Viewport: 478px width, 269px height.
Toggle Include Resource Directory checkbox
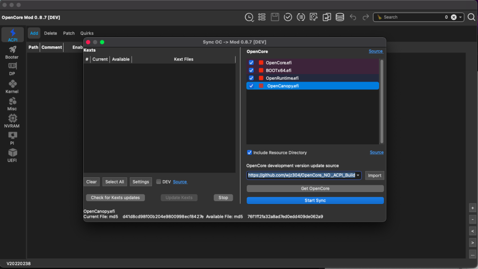click(250, 152)
